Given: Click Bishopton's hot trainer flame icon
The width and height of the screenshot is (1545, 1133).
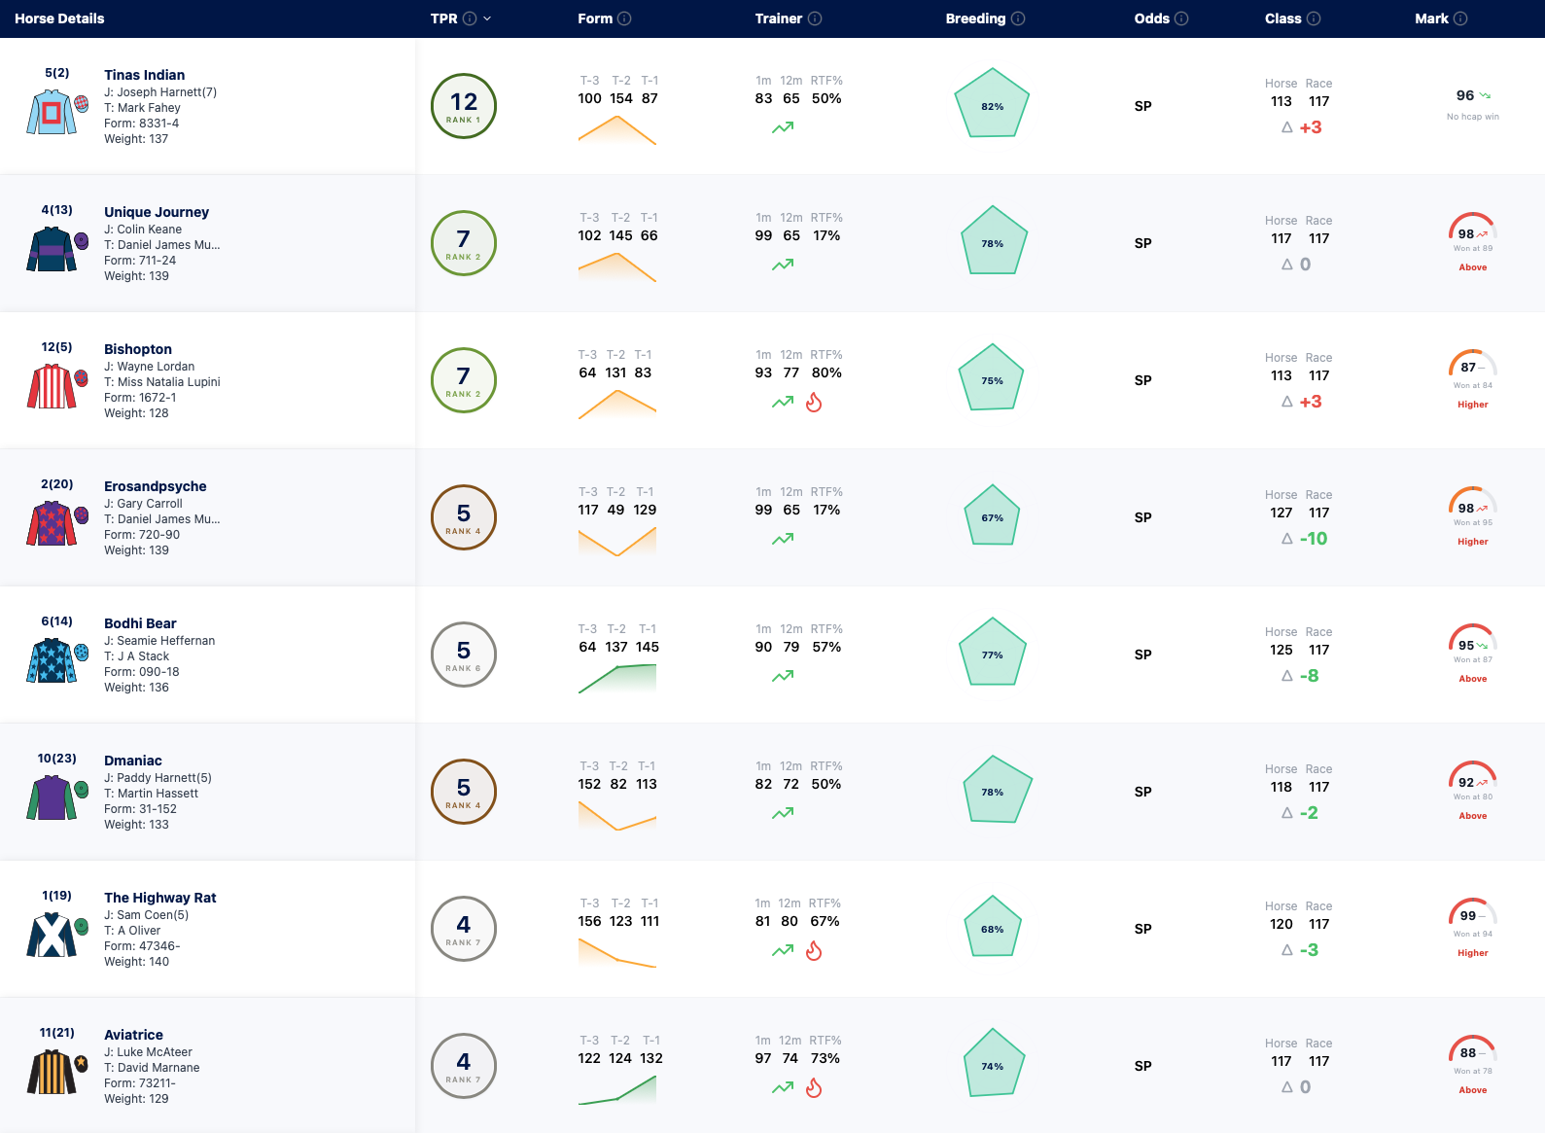Looking at the screenshot, I should [814, 403].
